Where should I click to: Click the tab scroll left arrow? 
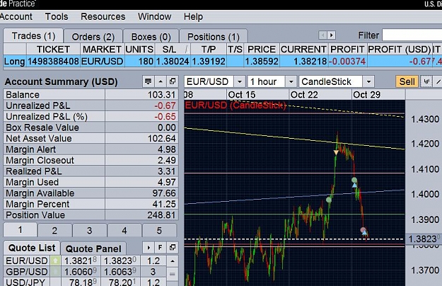coord(322,35)
